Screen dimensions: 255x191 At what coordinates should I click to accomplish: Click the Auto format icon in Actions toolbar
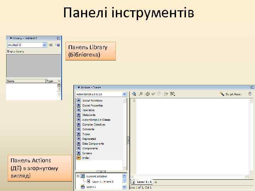coord(159,94)
